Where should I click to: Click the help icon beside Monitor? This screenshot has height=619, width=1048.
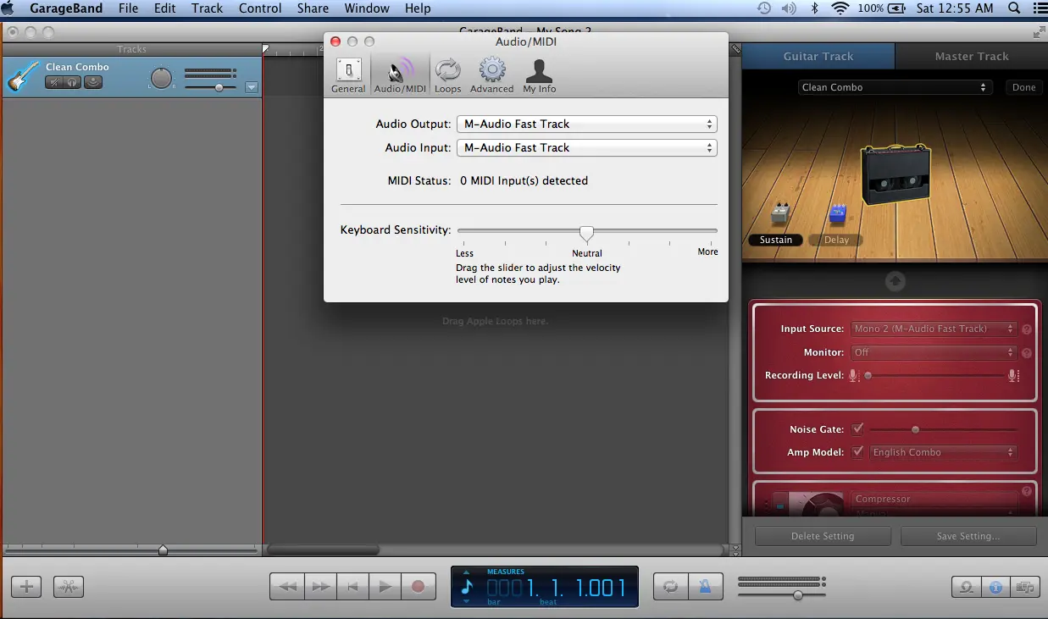coord(1027,353)
